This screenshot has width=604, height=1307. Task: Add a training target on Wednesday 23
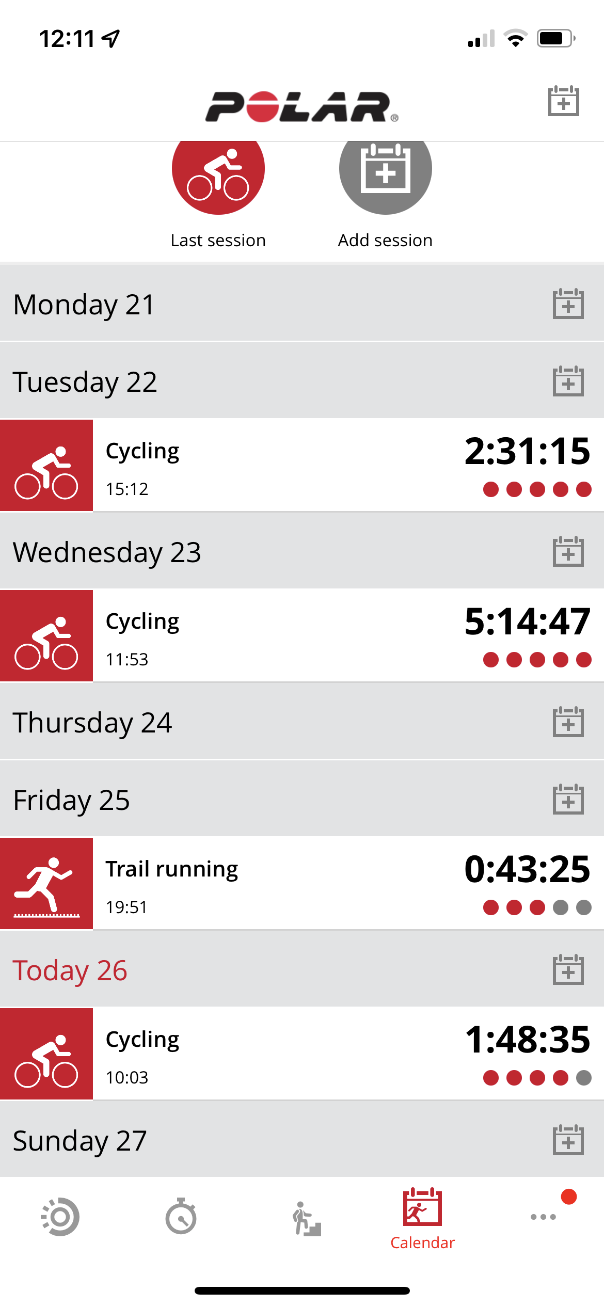coord(568,552)
